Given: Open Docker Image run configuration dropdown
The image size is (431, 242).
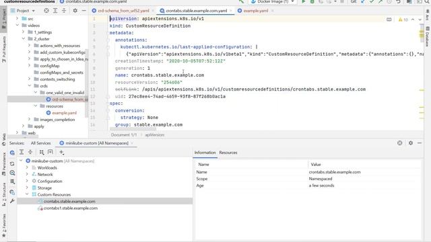Looking at the screenshot, I should (273, 1).
